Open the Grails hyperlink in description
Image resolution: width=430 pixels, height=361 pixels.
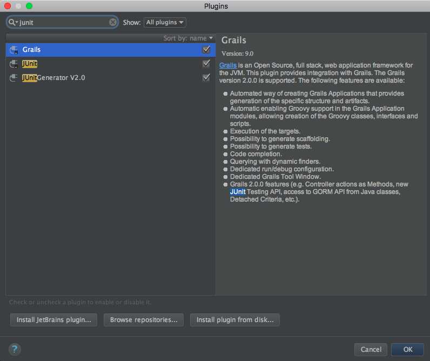228,65
